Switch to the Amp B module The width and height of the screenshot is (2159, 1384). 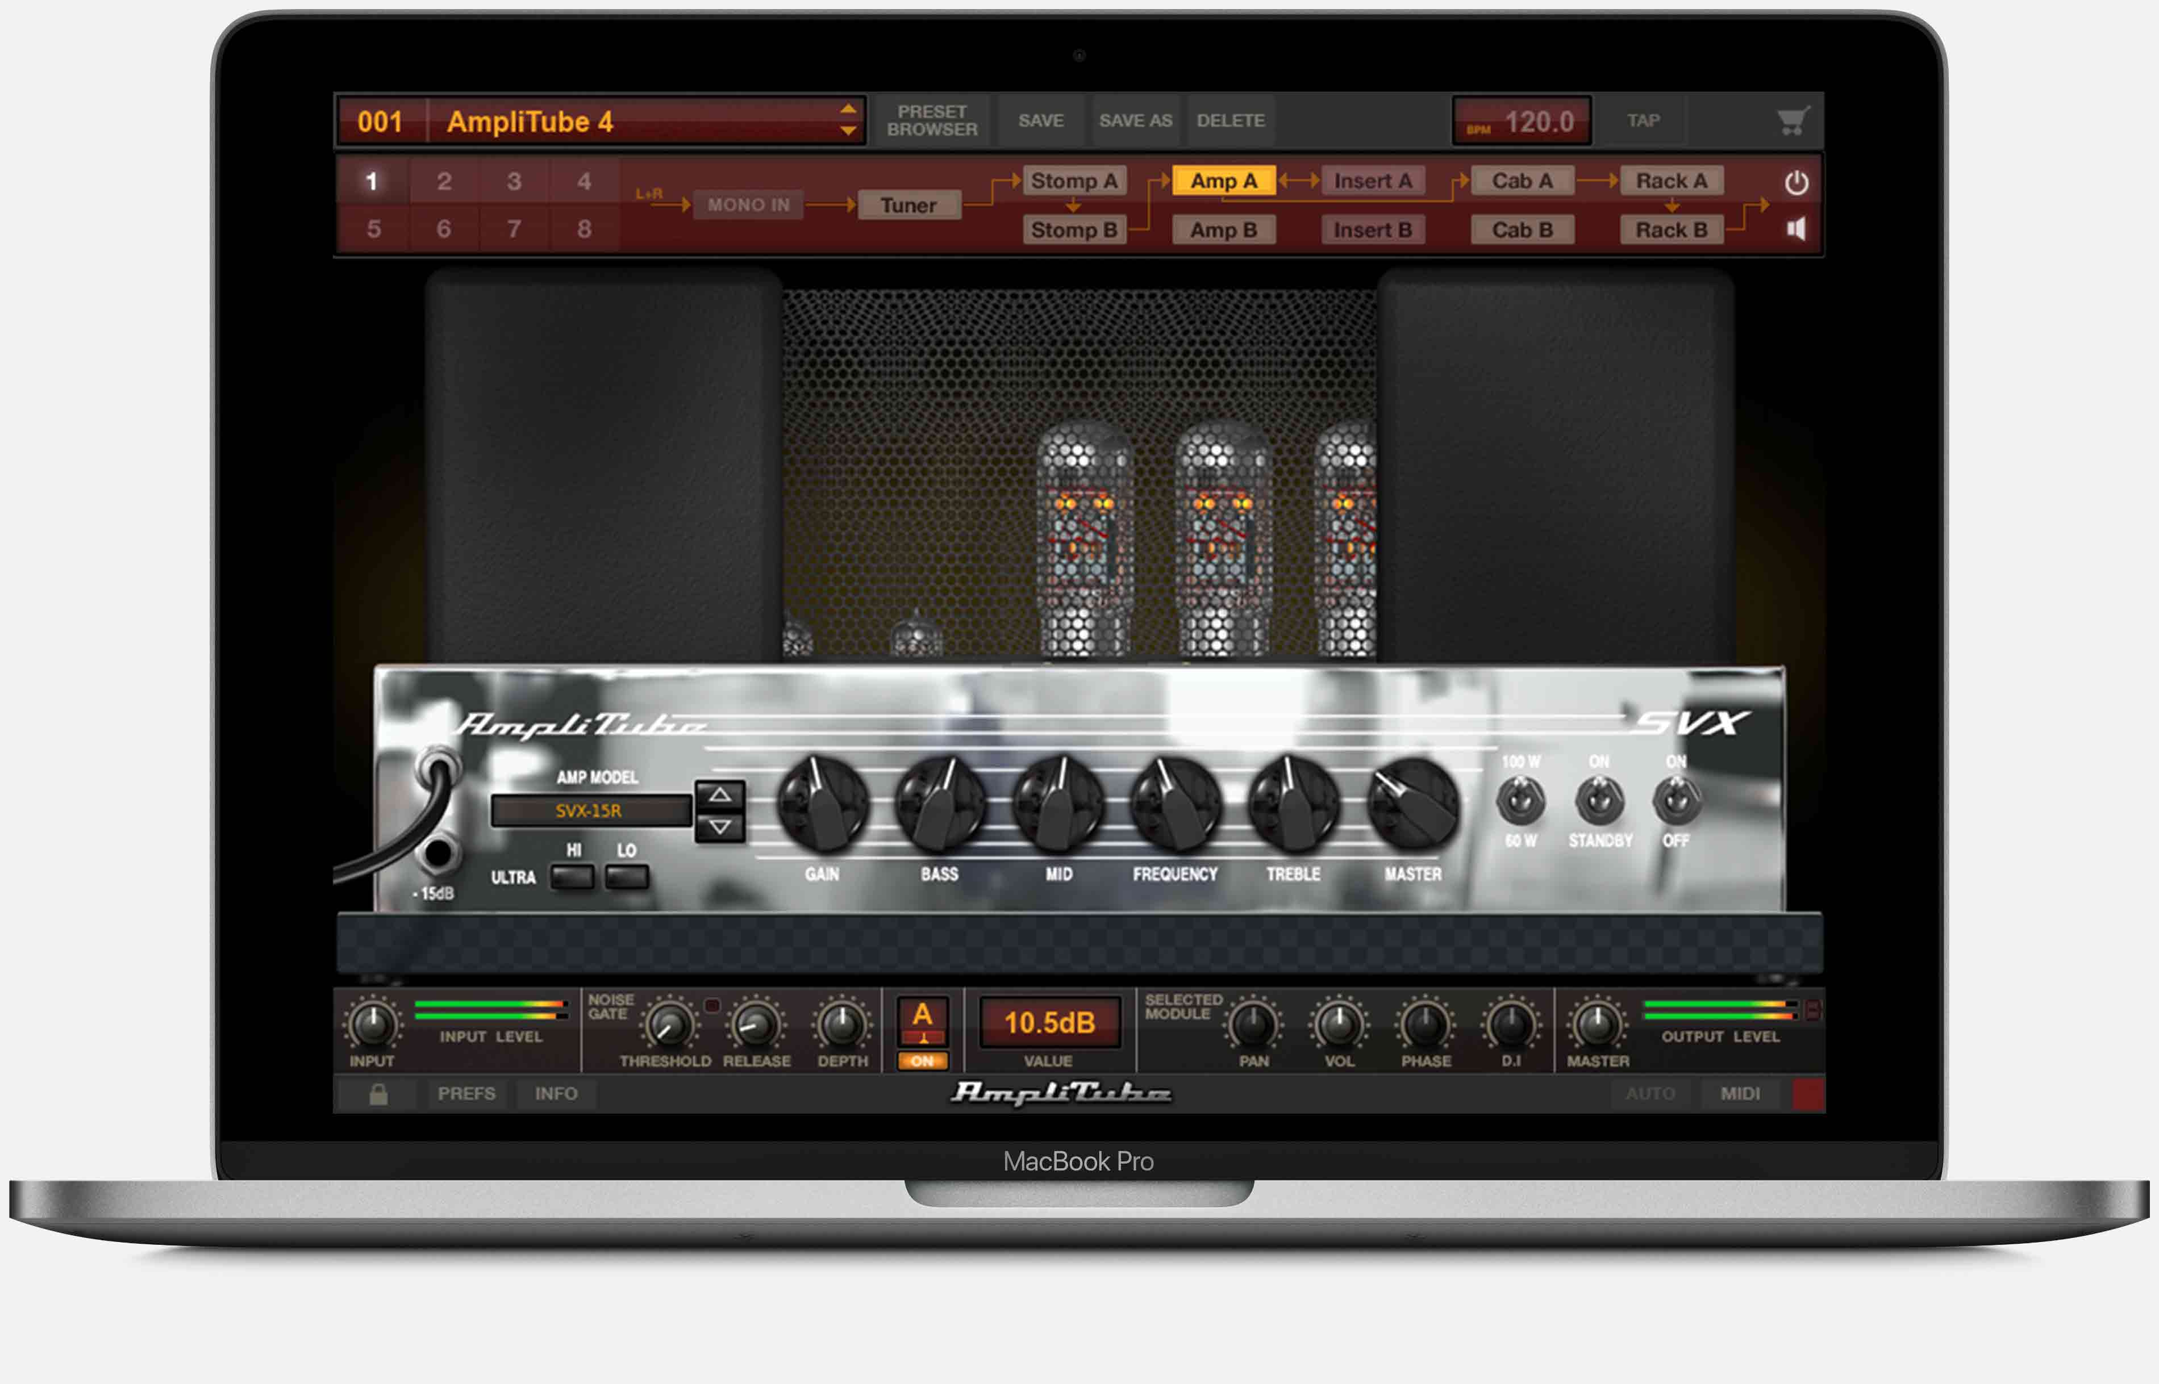pos(1224,230)
